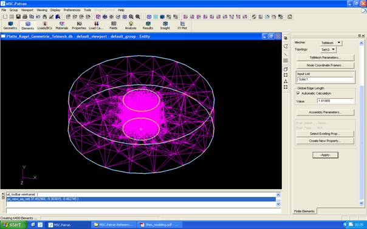
Task: Open the Preferences menu
Action: tap(72, 10)
